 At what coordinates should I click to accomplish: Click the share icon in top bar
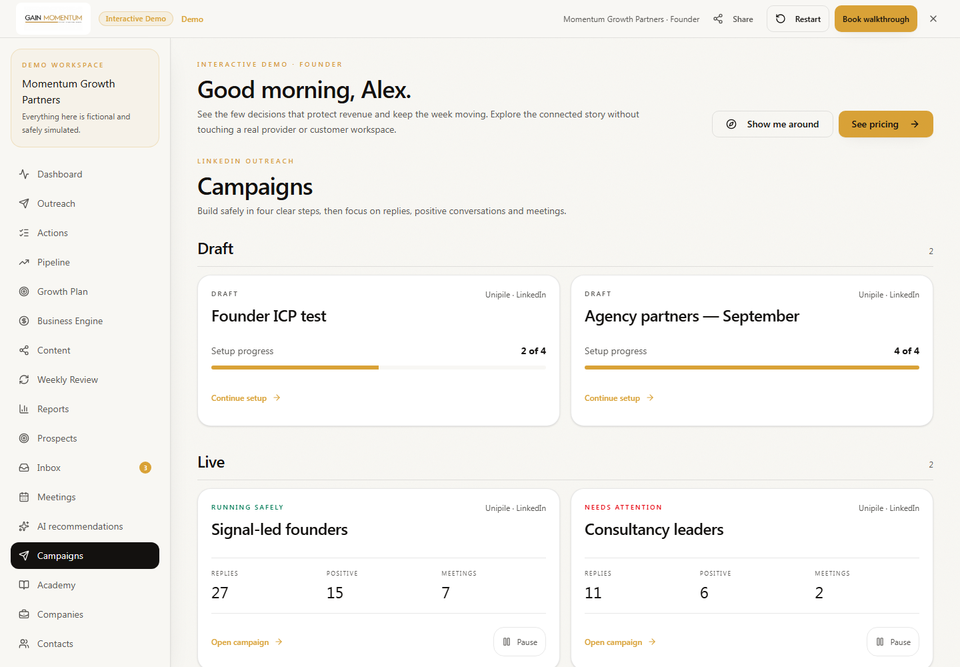click(718, 19)
